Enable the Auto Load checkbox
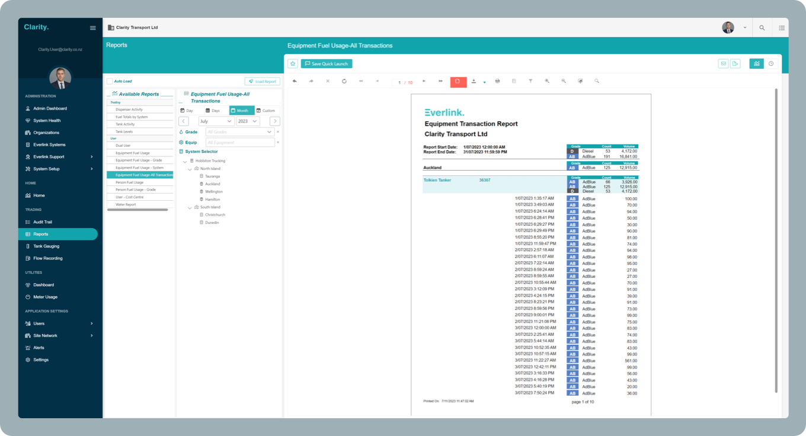Screen dimensions: 806x436 (110, 81)
